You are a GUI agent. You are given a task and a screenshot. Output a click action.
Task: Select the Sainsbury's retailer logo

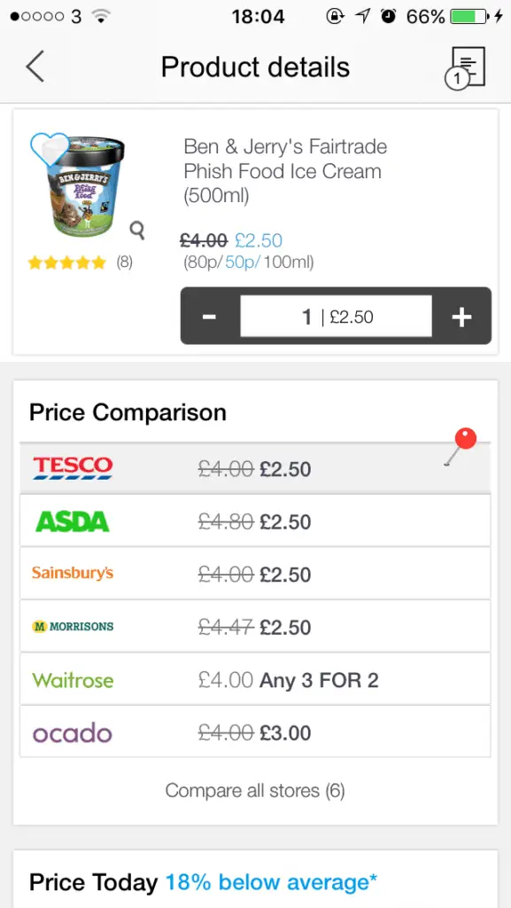[72, 574]
